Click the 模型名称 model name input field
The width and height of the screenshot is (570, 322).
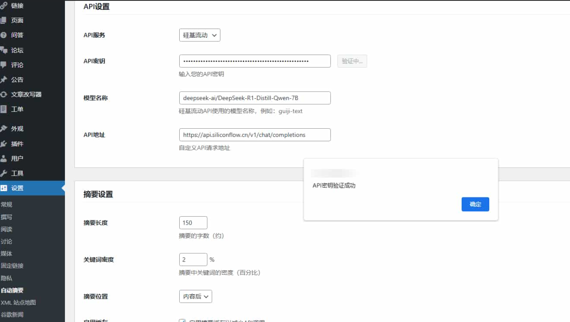255,98
